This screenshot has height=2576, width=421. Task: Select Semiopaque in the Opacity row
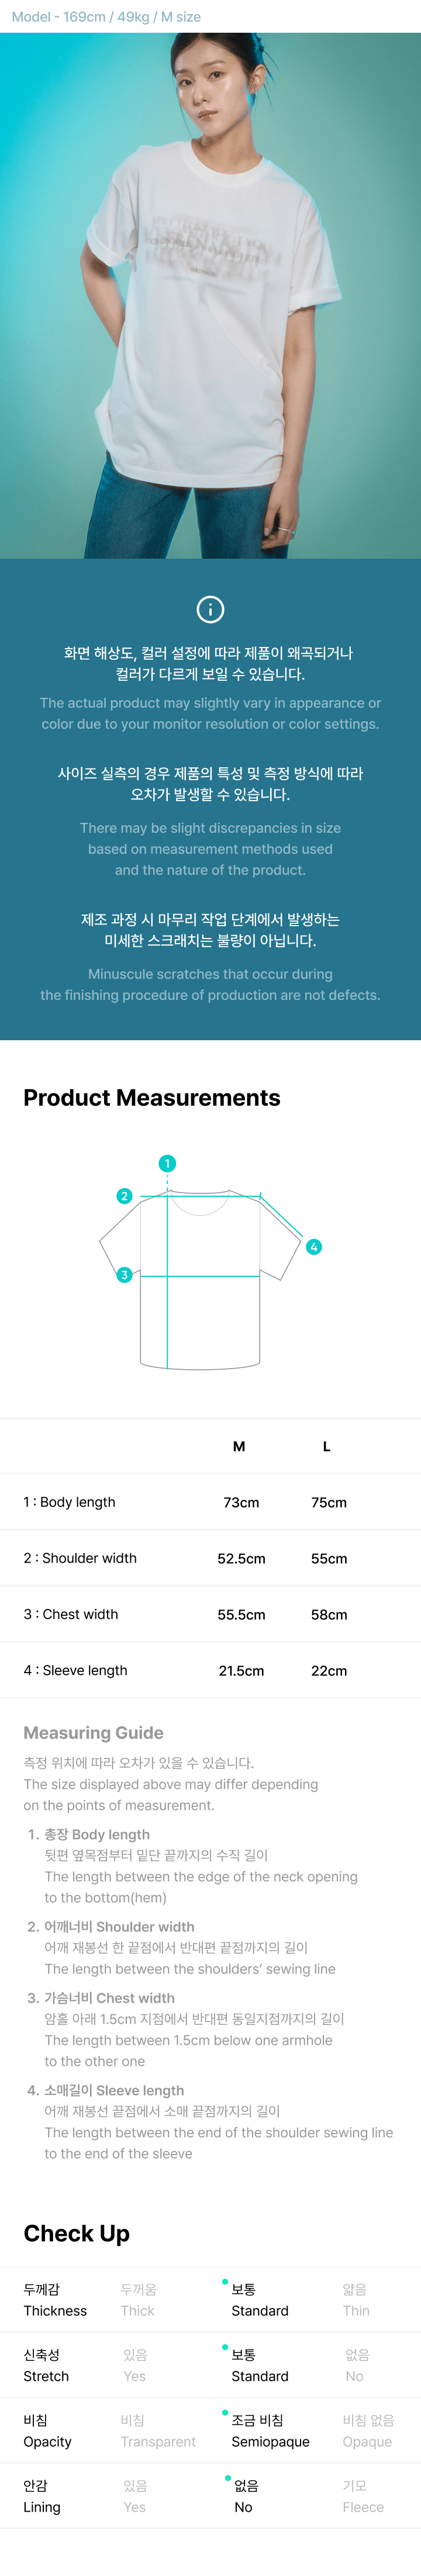[x=269, y=2431]
